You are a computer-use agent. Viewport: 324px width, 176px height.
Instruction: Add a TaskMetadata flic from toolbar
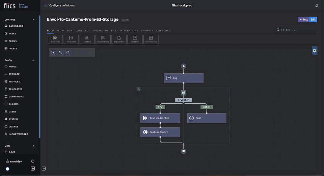[151, 39]
